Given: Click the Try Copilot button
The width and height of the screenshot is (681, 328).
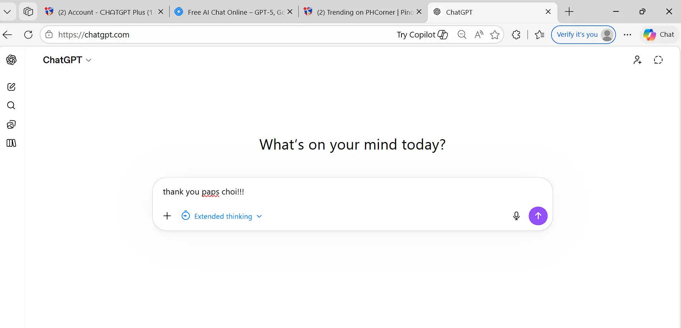Looking at the screenshot, I should (x=422, y=35).
